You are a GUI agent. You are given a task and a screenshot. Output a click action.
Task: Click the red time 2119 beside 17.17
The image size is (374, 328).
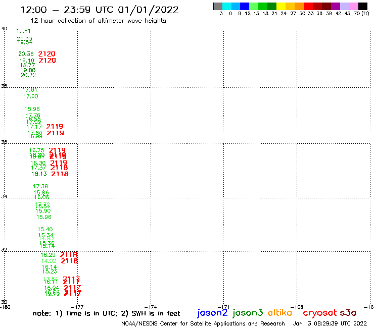55,127
